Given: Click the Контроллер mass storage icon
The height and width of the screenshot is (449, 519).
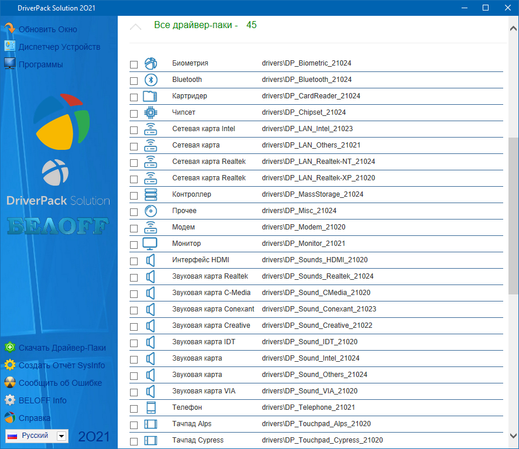Looking at the screenshot, I should point(151,194).
